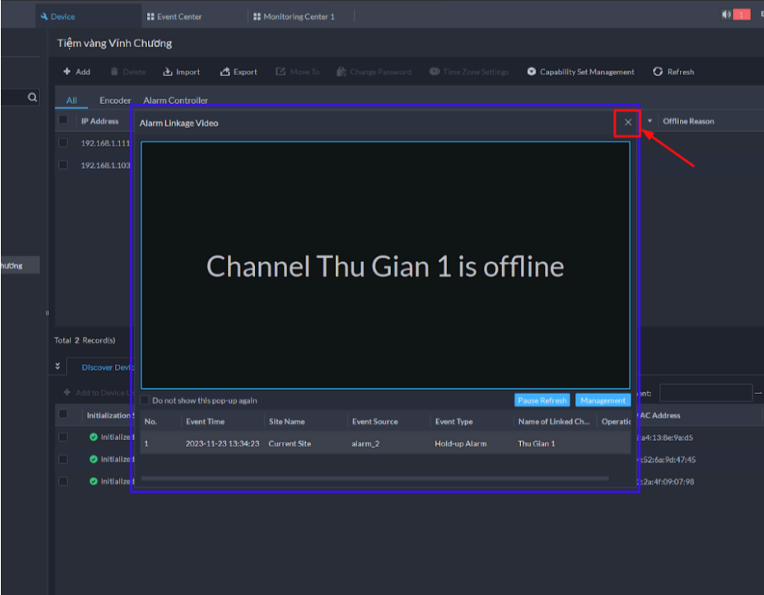Viewport: 764px width, 595px height.
Task: Select the Alarm Controller filter tab
Action: [x=175, y=101]
